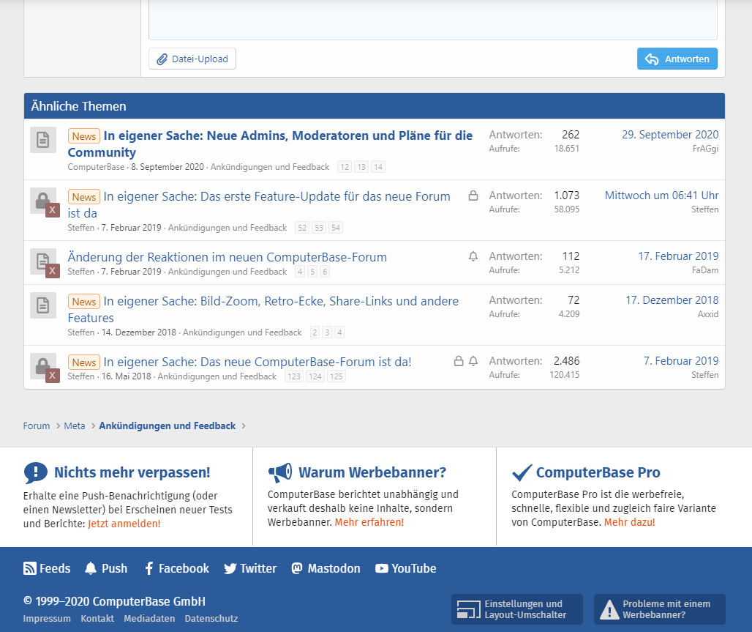The image size is (752, 632).
Task: Click last-post date '29. September 2020'
Action: (670, 135)
